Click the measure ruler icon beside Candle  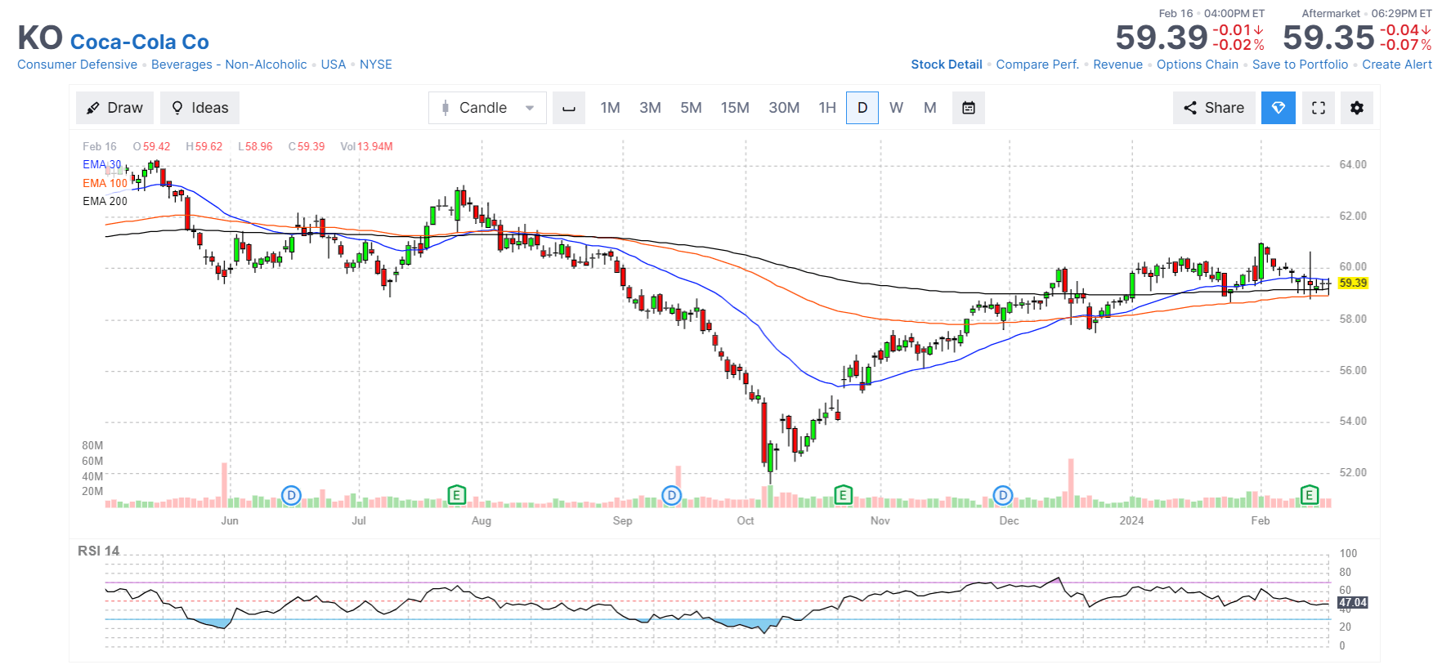coord(569,108)
